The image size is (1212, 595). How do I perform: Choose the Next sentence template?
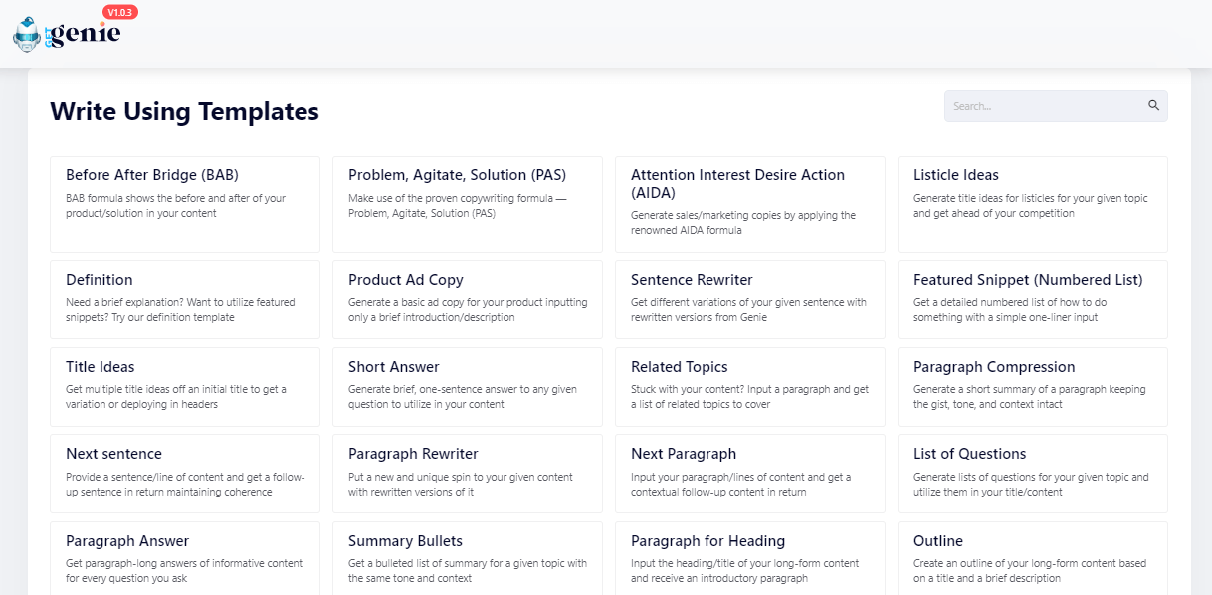[x=185, y=474]
